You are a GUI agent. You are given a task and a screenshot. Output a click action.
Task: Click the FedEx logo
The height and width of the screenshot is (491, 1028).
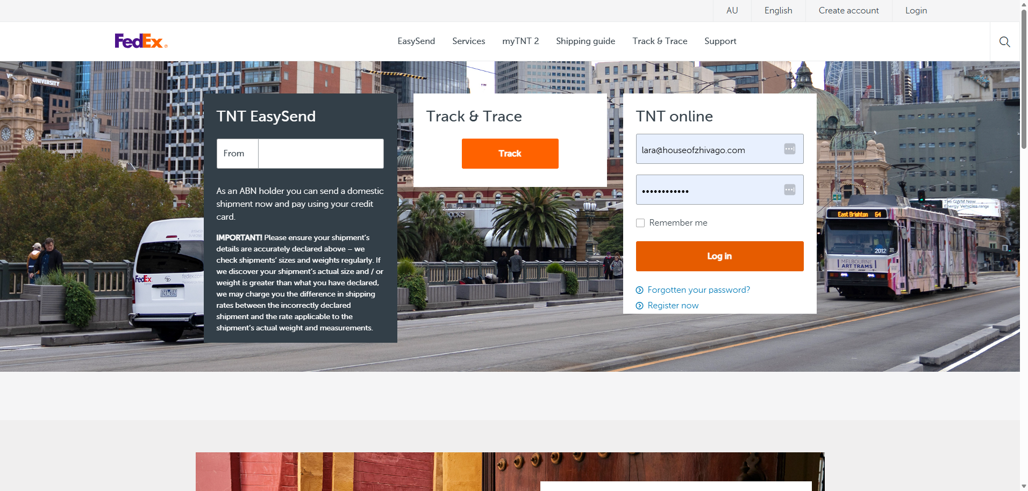(141, 41)
